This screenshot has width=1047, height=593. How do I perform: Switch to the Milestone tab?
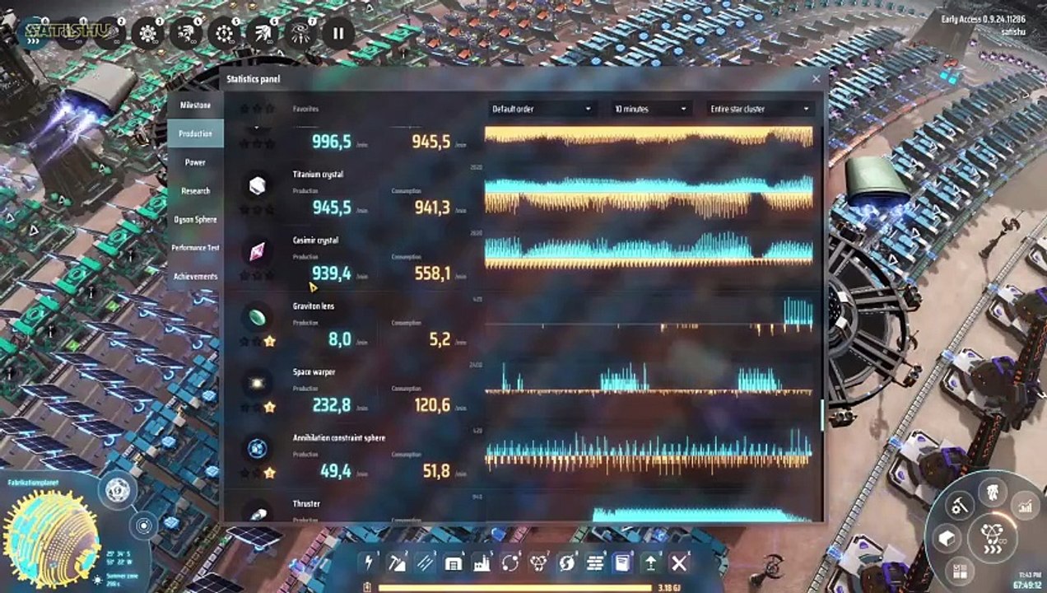(x=195, y=105)
